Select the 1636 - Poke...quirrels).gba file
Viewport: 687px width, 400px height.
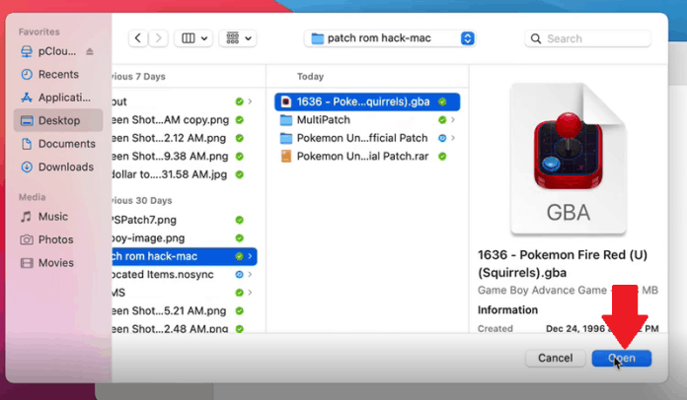(x=367, y=101)
